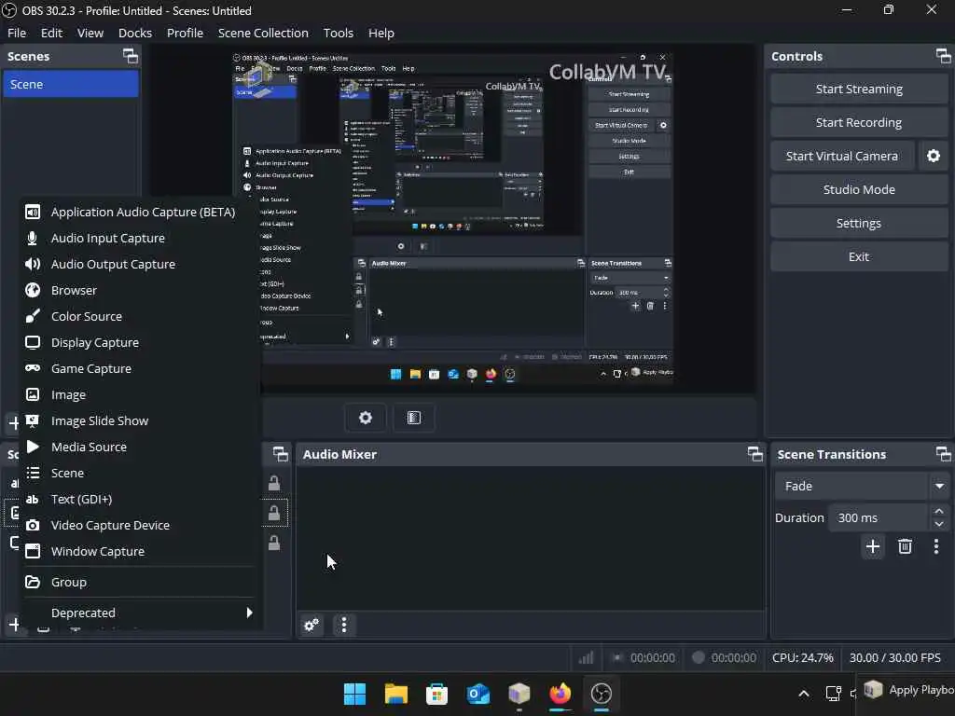
Task: Increase Duration with the up arrow
Action: pyautogui.click(x=939, y=512)
